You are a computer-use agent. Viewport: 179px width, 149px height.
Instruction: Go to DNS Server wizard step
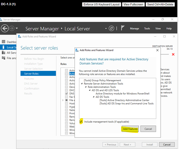[x=31, y=84]
